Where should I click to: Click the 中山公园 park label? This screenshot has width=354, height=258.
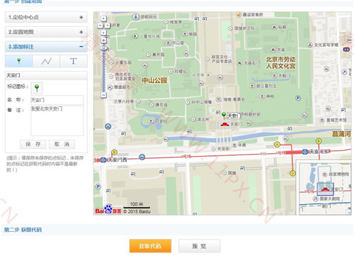tap(154, 80)
